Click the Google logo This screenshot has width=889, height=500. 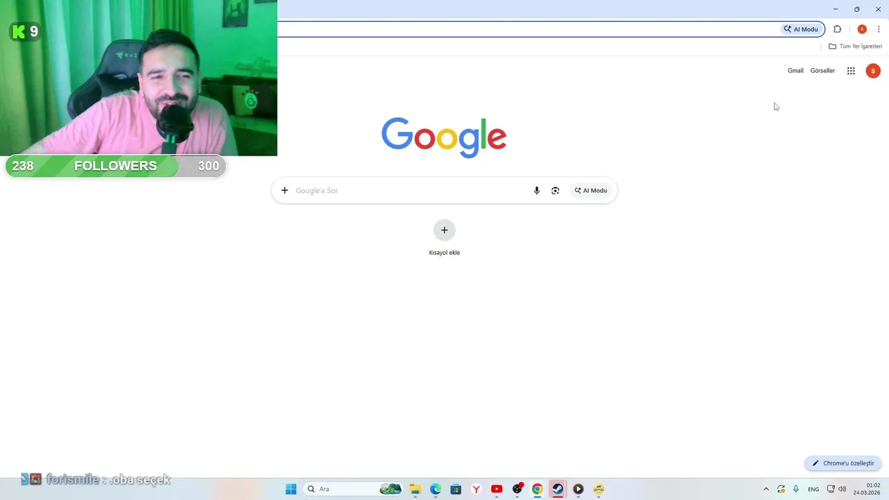click(x=444, y=137)
